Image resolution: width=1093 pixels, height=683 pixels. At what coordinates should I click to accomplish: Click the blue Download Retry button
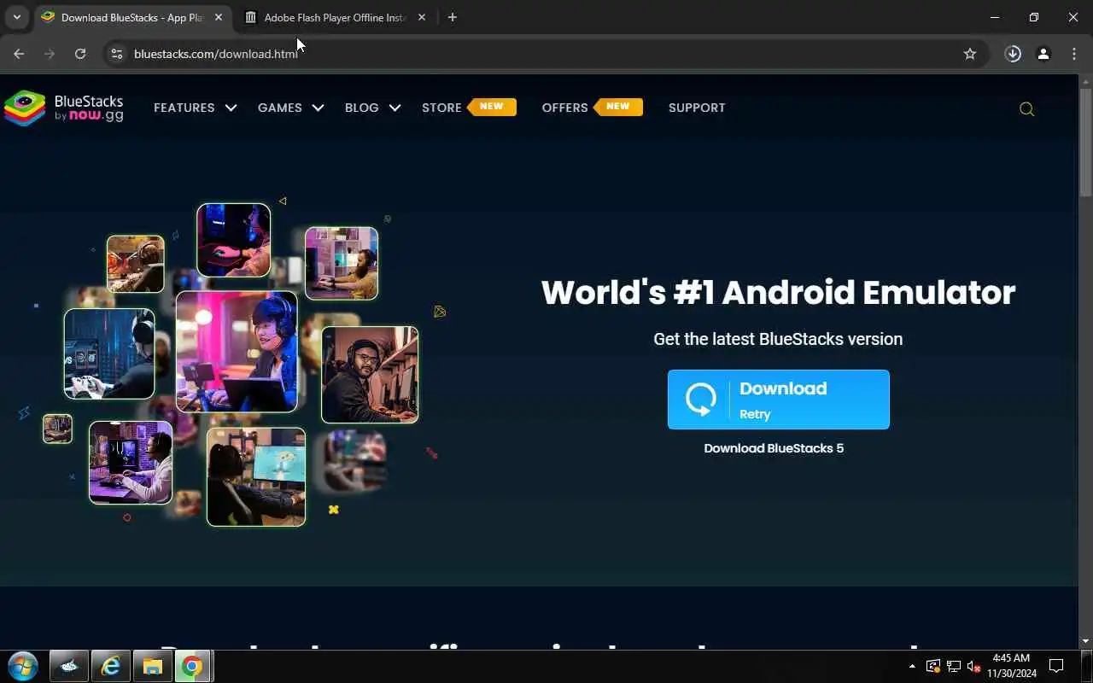coord(779,400)
